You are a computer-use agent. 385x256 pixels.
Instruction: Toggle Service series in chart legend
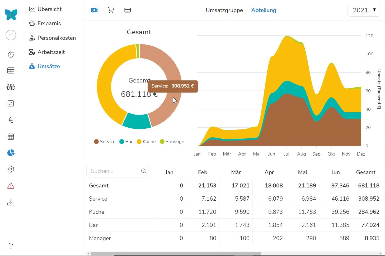point(105,142)
